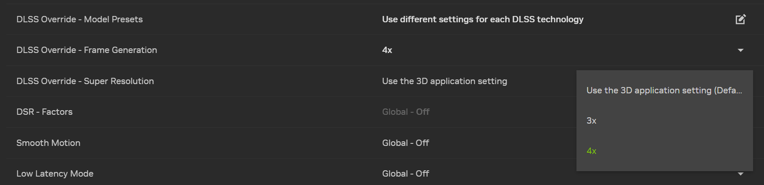Click the 'Smooth Motion' setting label

click(48, 143)
